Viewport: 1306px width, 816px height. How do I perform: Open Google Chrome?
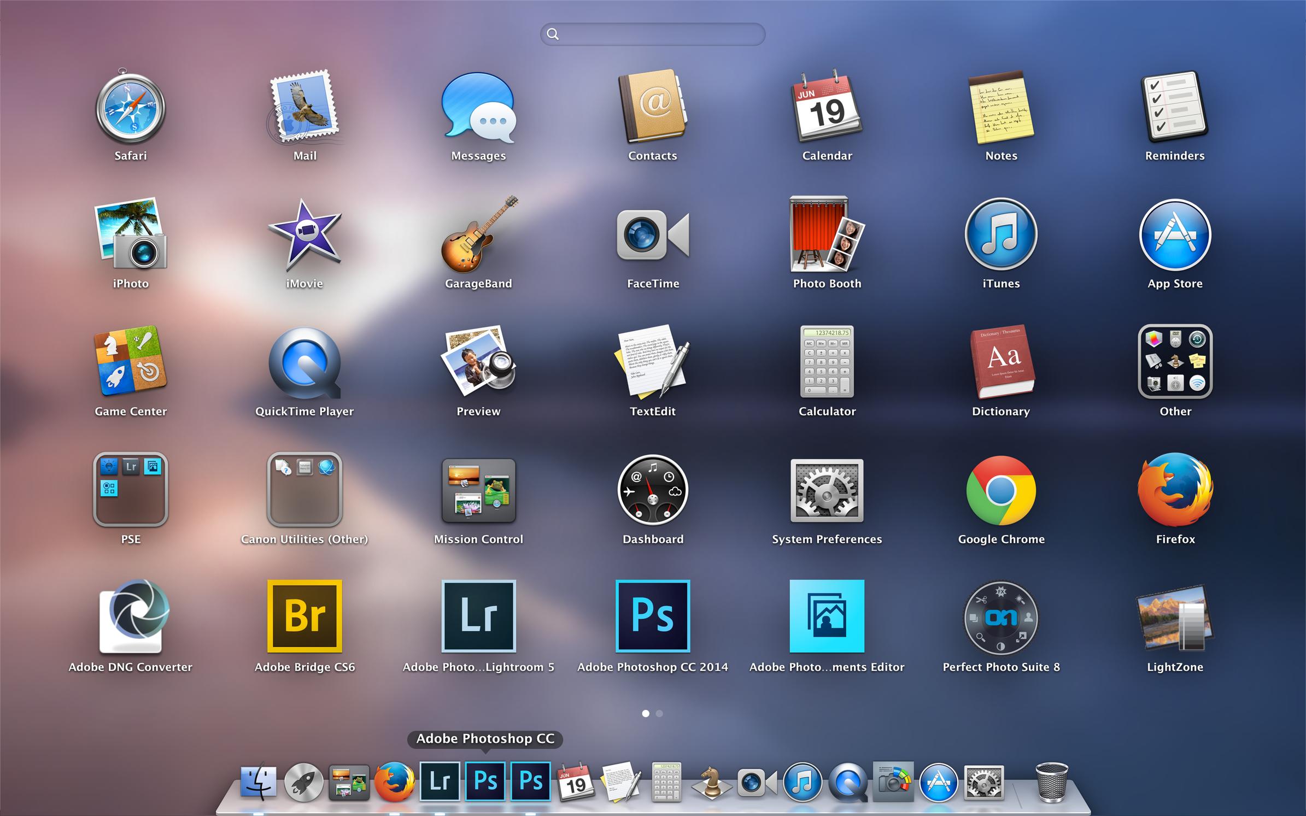1000,490
